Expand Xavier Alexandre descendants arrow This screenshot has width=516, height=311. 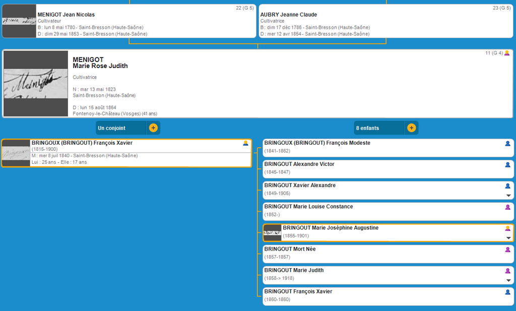click(x=508, y=196)
